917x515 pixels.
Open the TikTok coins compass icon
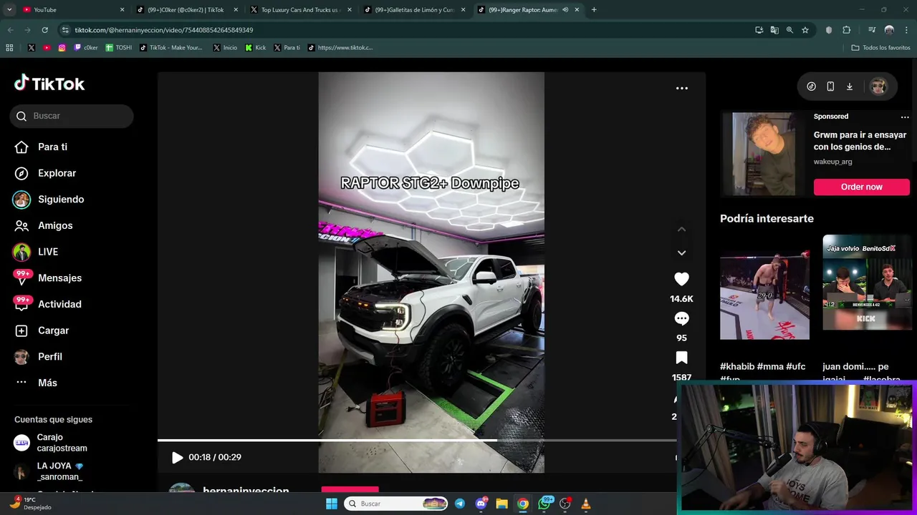811,87
